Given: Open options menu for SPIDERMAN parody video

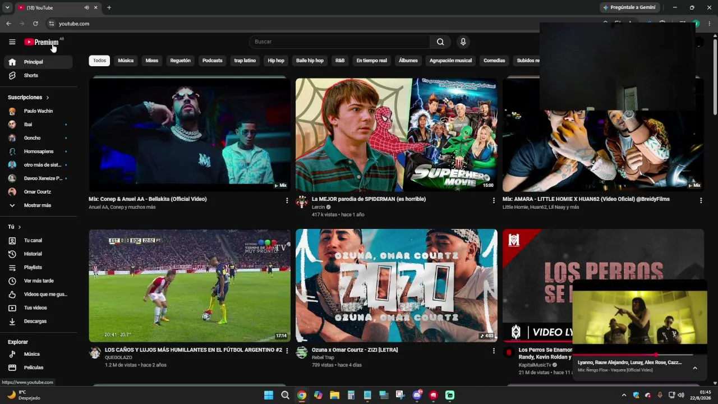Looking at the screenshot, I should (x=494, y=200).
